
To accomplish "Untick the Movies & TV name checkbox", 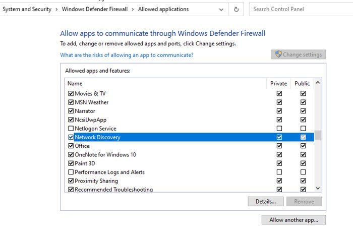I will [71, 93].
